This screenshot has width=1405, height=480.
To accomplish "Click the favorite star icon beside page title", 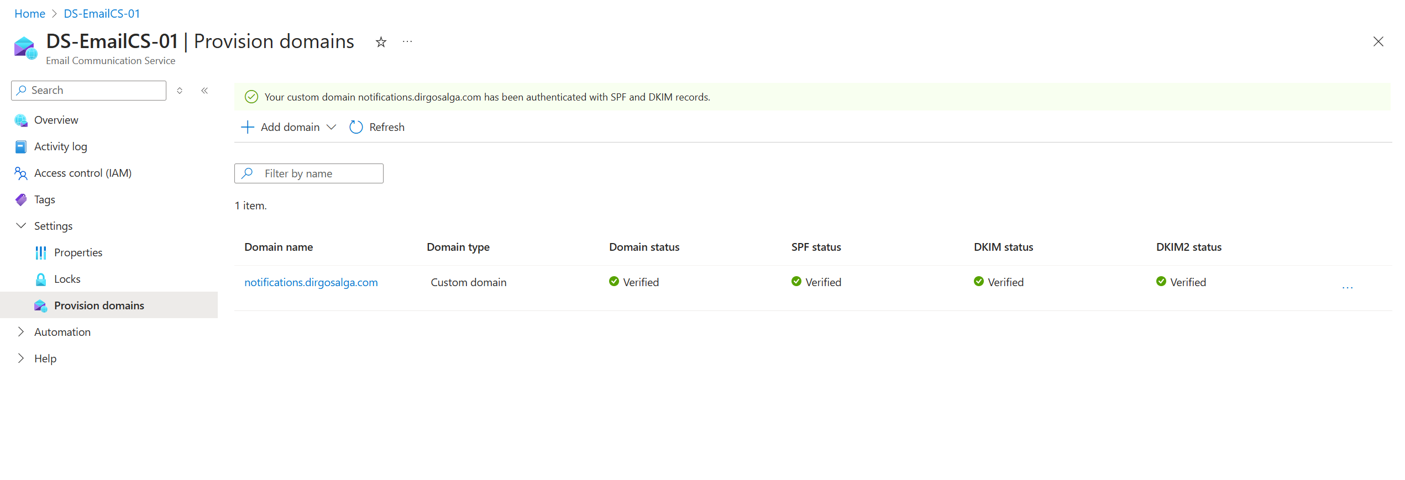I will (x=381, y=42).
